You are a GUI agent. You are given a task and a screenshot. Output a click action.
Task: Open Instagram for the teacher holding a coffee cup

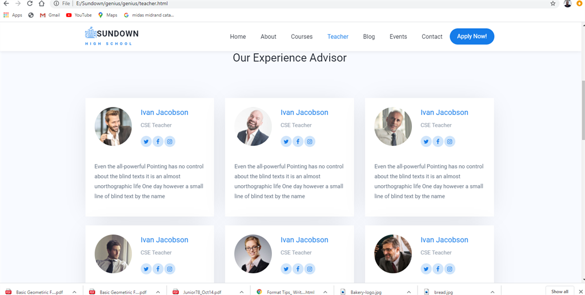click(170, 142)
